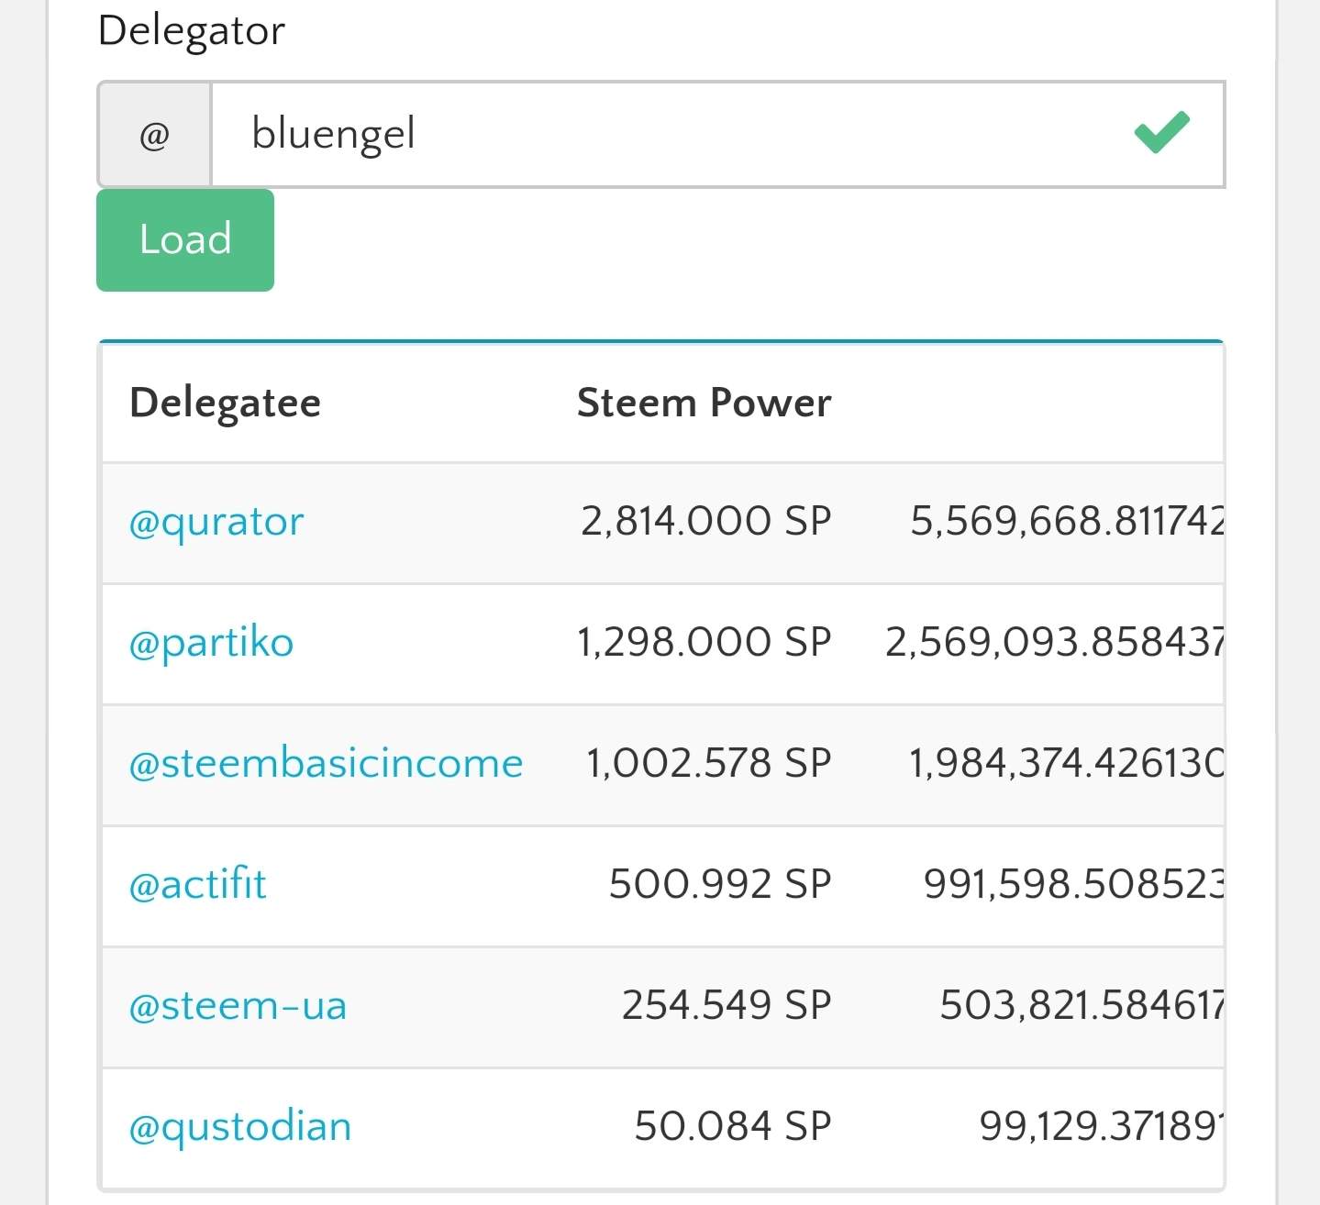Select the 1,298.000 SP value

(x=704, y=643)
